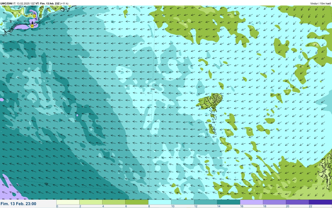The image size is (332, 208).
Task: Click the legend scale number 16
Action: (241, 206)
